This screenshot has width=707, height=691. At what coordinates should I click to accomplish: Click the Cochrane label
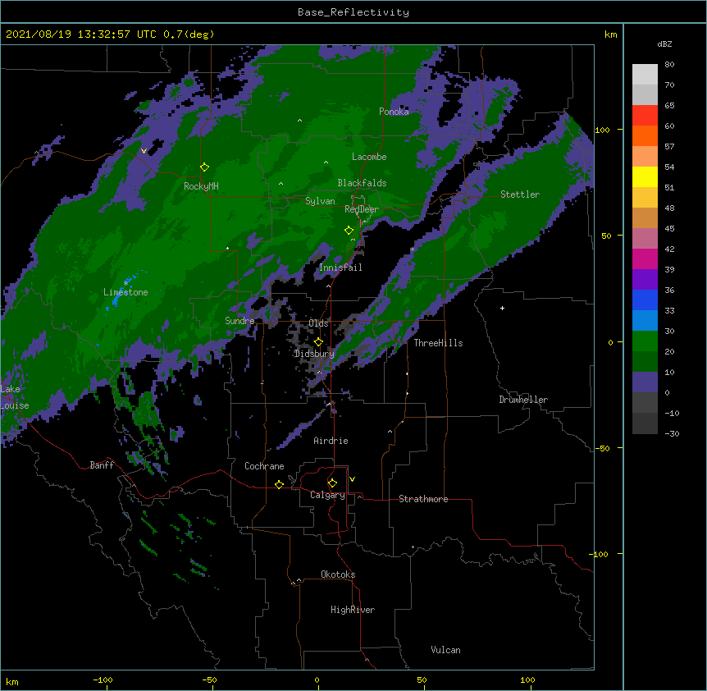coord(264,466)
